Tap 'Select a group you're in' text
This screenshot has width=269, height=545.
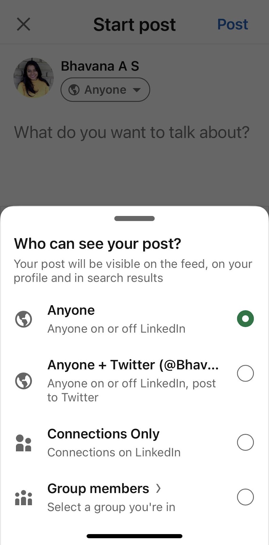click(x=111, y=507)
